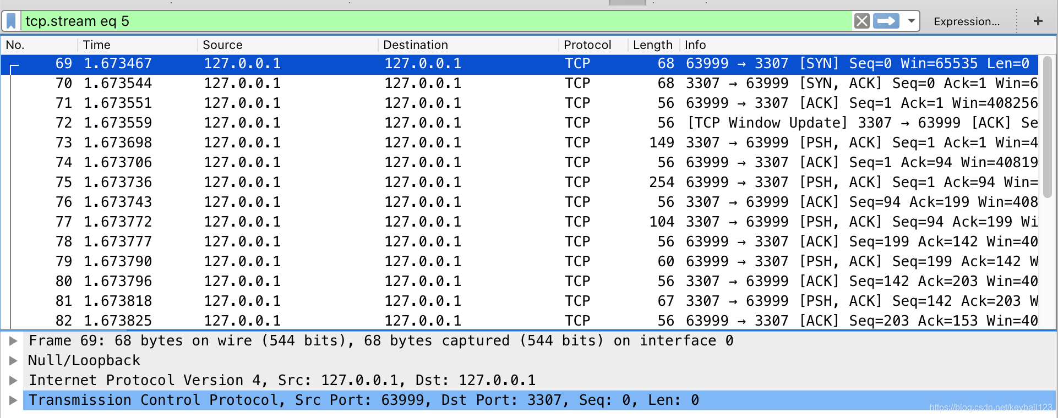This screenshot has height=418, width=1058.
Task: Select packet 69 SYN row
Action: pyautogui.click(x=520, y=64)
